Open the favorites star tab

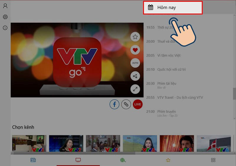tap(168, 160)
